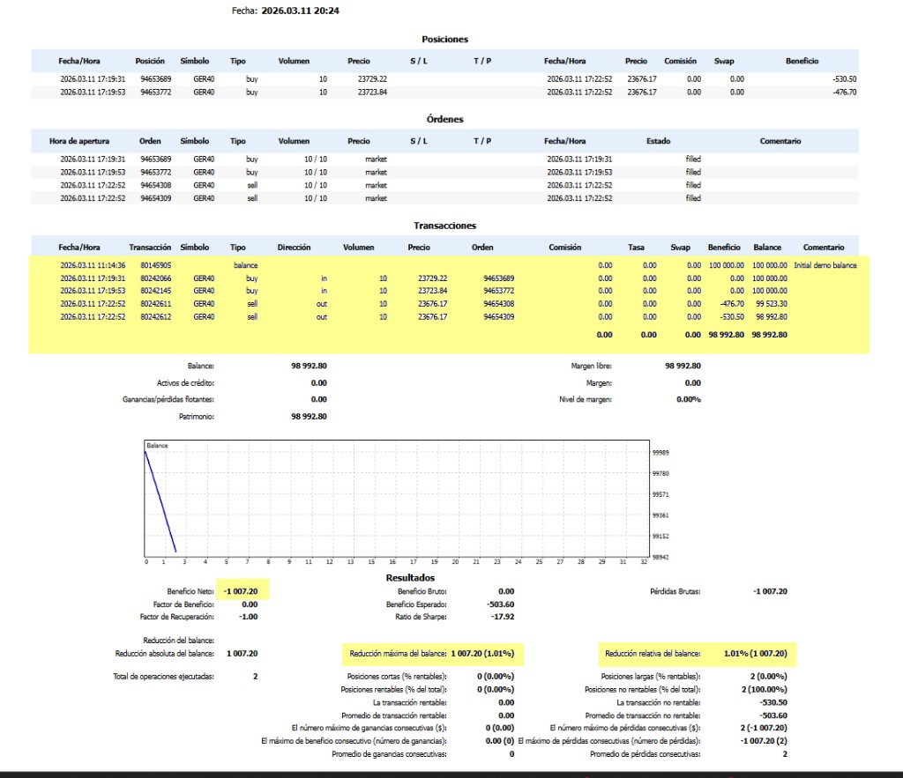Select the -530.50 profit in Posiciones table

[x=844, y=78]
